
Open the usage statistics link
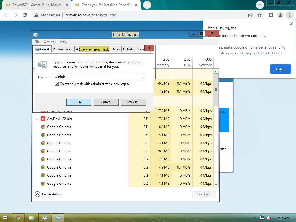tap(255, 53)
